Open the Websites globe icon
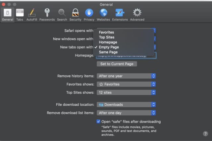 103,15
